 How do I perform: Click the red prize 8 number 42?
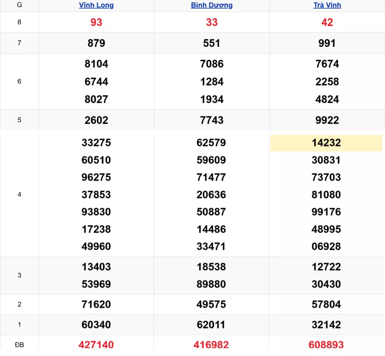[327, 22]
